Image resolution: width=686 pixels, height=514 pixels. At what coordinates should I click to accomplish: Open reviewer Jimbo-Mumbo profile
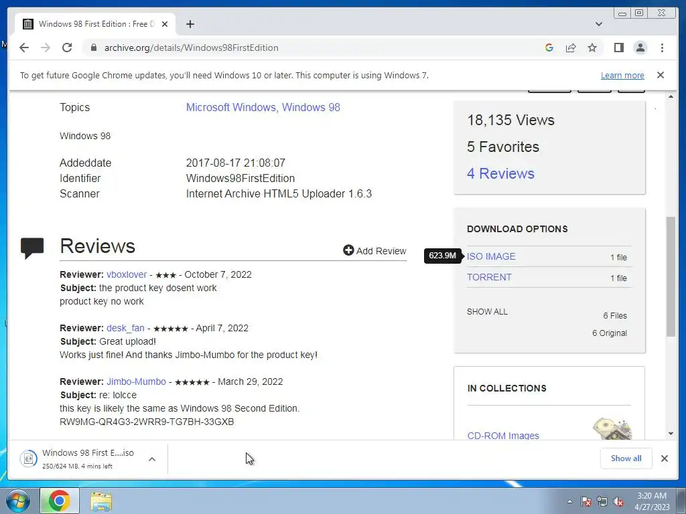pyautogui.click(x=136, y=381)
